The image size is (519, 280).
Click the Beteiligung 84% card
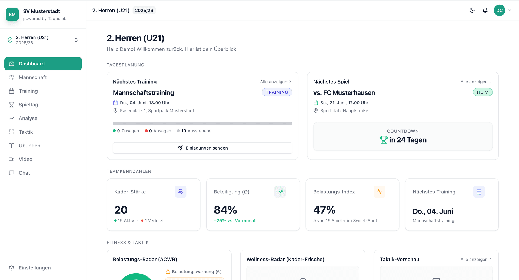[253, 205]
